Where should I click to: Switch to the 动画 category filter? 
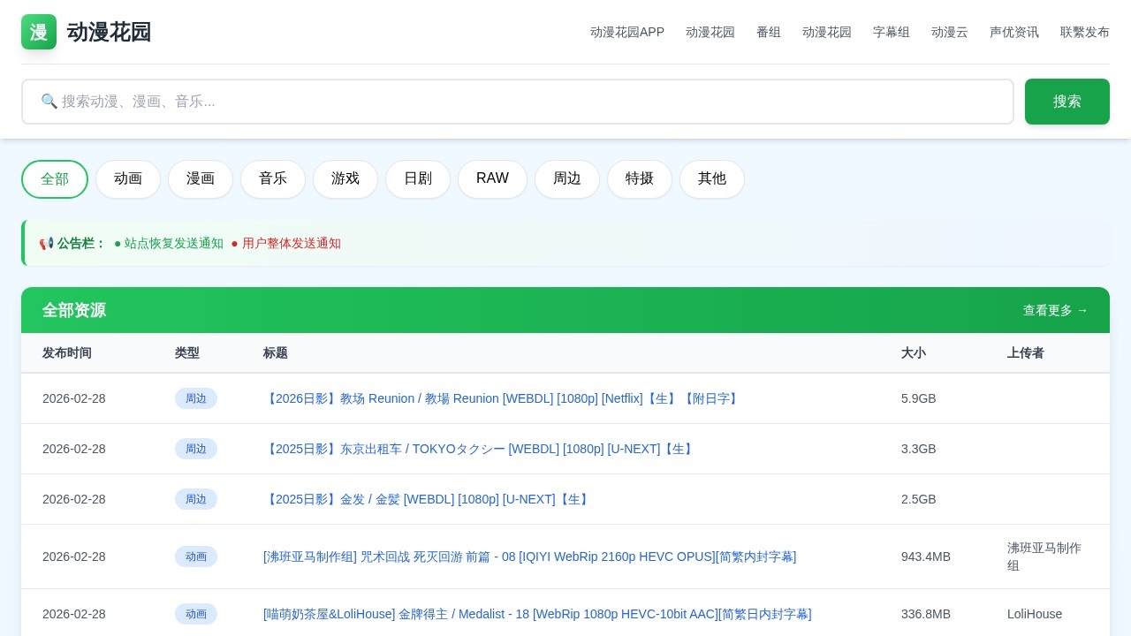click(x=128, y=178)
